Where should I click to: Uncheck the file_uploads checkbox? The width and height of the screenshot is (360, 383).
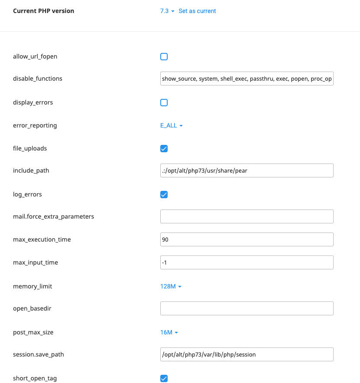pos(164,148)
